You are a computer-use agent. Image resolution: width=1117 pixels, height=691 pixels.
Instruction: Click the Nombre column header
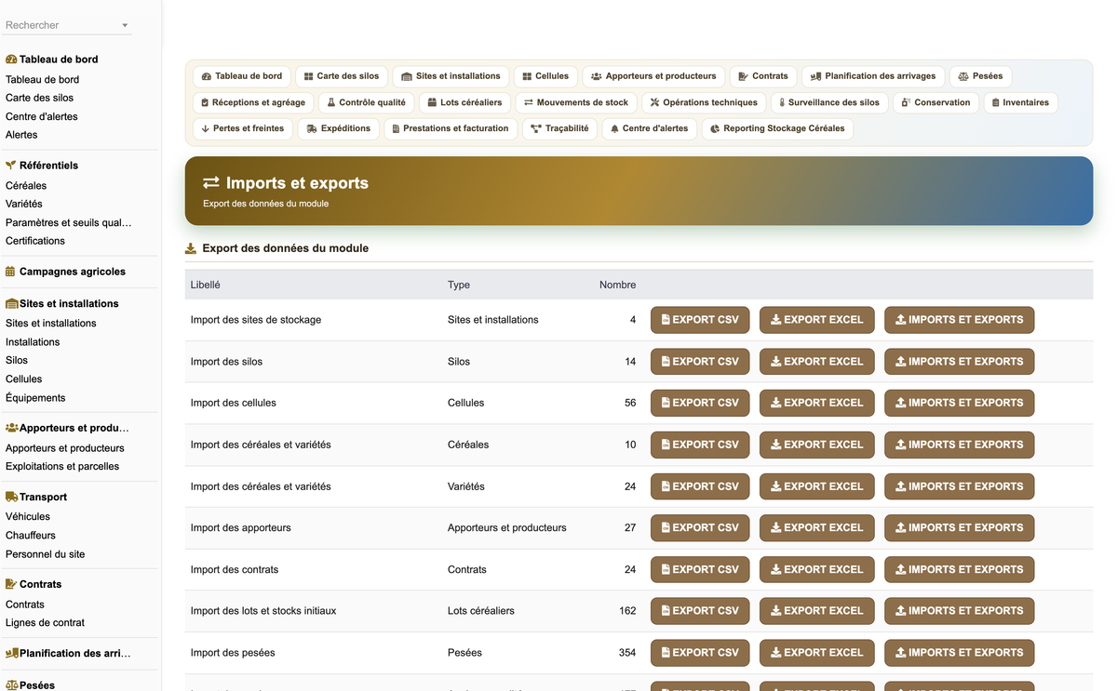617,285
